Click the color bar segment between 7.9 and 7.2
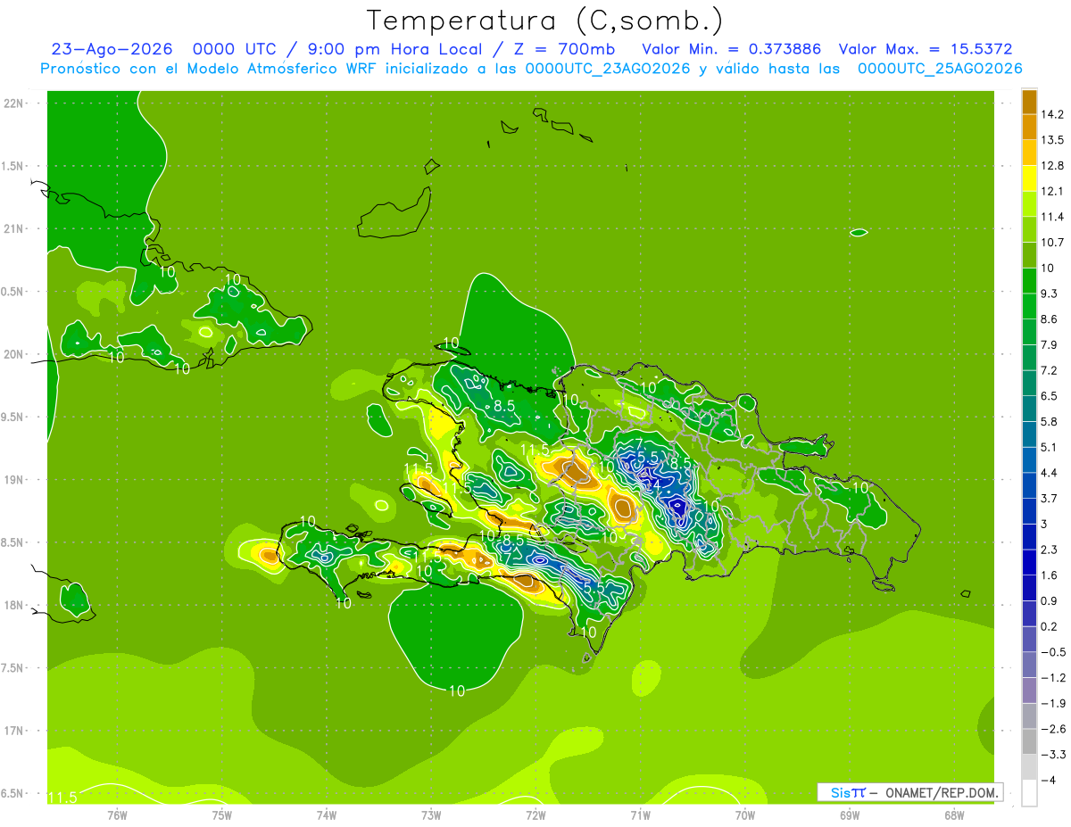 [1029, 358]
